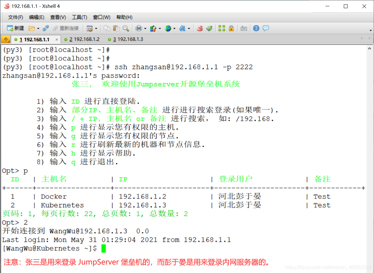This screenshot has height=273, width=374.
Task: Click the disconnect link icon
Action: pyautogui.click(x=46, y=28)
